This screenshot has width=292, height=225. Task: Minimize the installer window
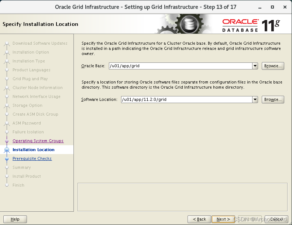point(260,7)
